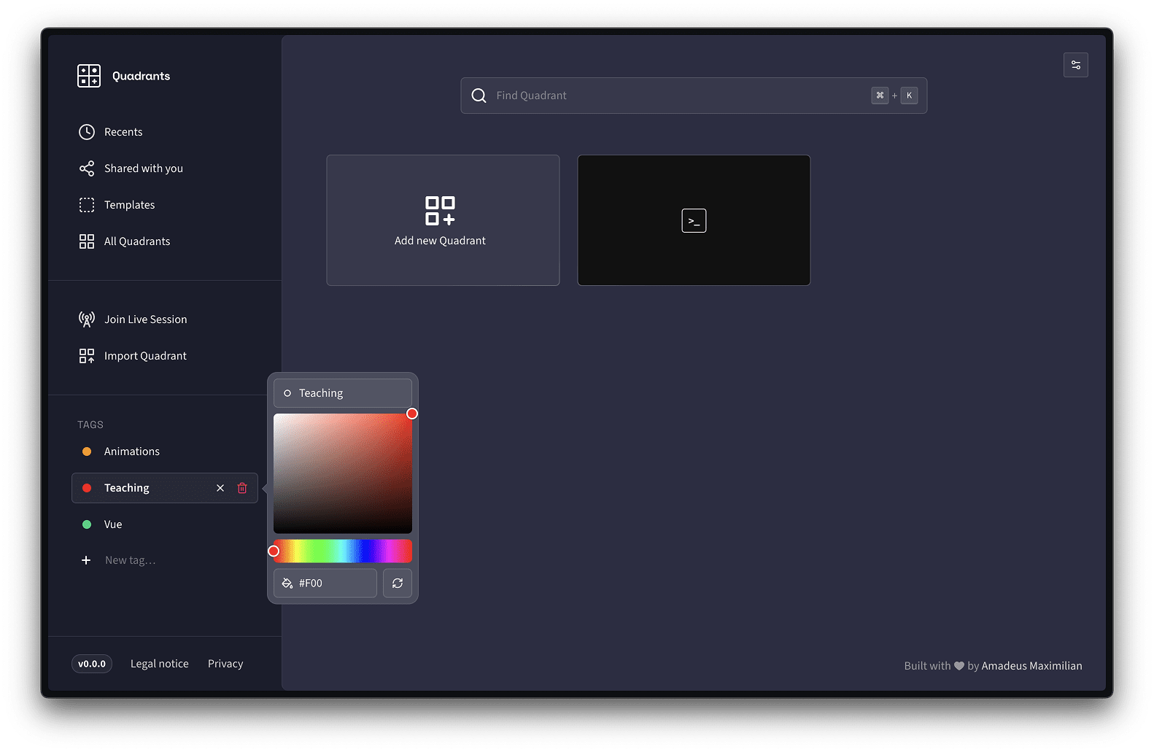This screenshot has height=752, width=1154.
Task: Click the rainbow hue slider
Action: click(343, 551)
